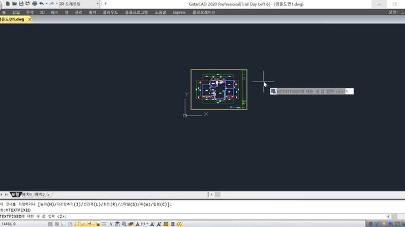Click the command line scroll left arrow

388,216
